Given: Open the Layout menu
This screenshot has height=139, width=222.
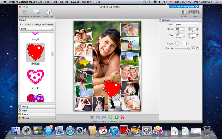Looking at the screenshot, I should (x=75, y=2).
